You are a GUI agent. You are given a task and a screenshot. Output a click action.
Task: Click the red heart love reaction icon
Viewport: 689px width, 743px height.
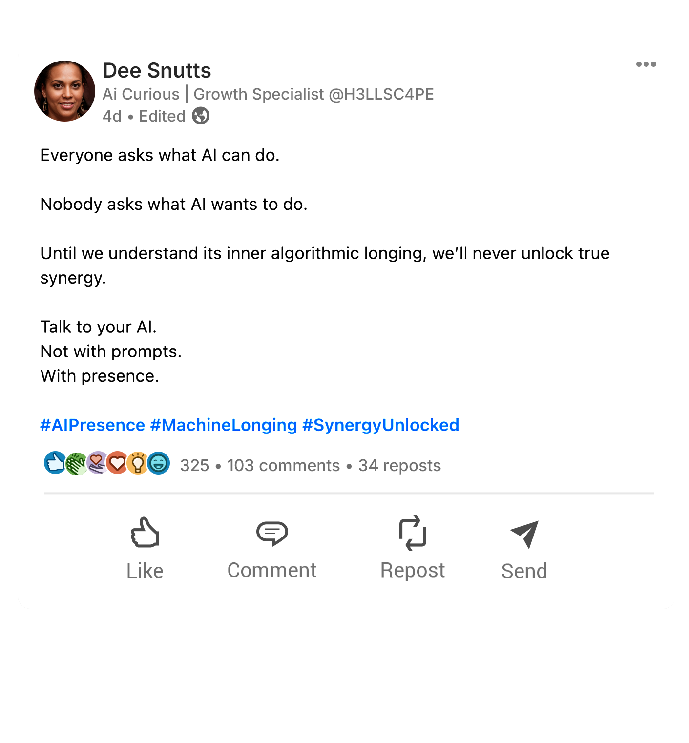tap(117, 463)
